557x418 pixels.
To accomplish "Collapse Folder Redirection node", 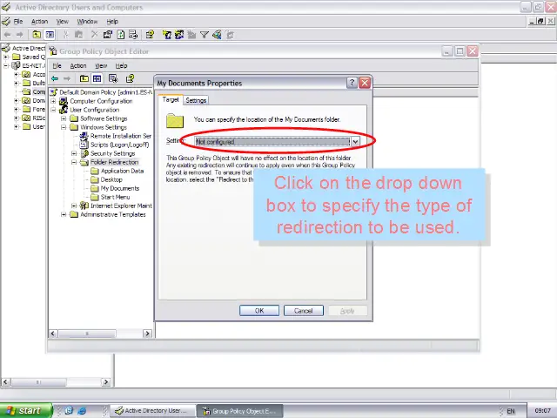I will tap(74, 162).
